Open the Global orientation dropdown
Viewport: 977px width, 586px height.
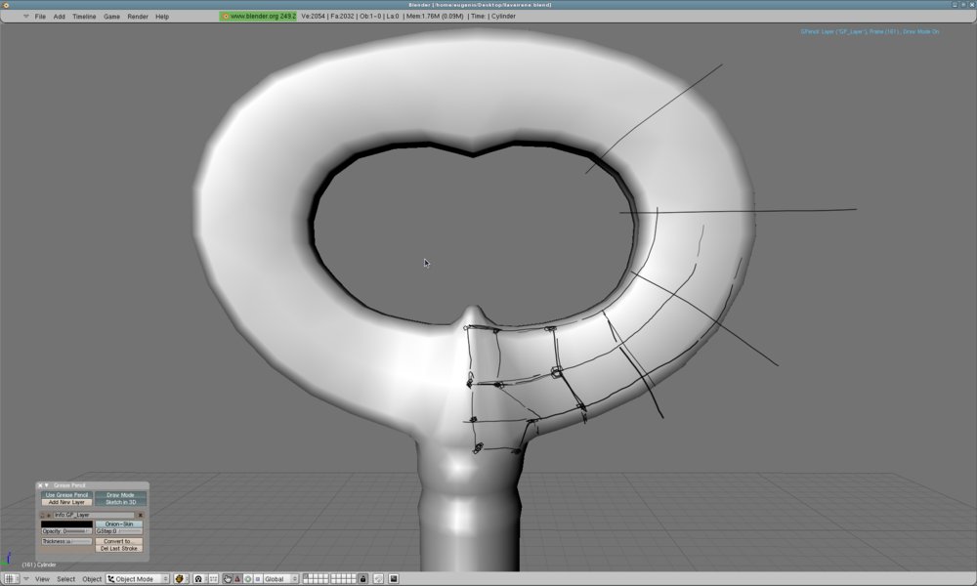click(281, 578)
